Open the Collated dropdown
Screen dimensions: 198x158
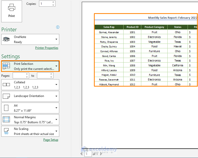[x=56, y=85]
